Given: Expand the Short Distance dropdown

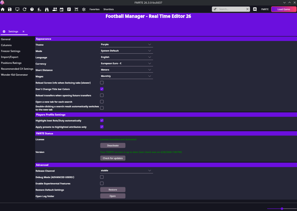Looking at the screenshot, I should point(126,70).
